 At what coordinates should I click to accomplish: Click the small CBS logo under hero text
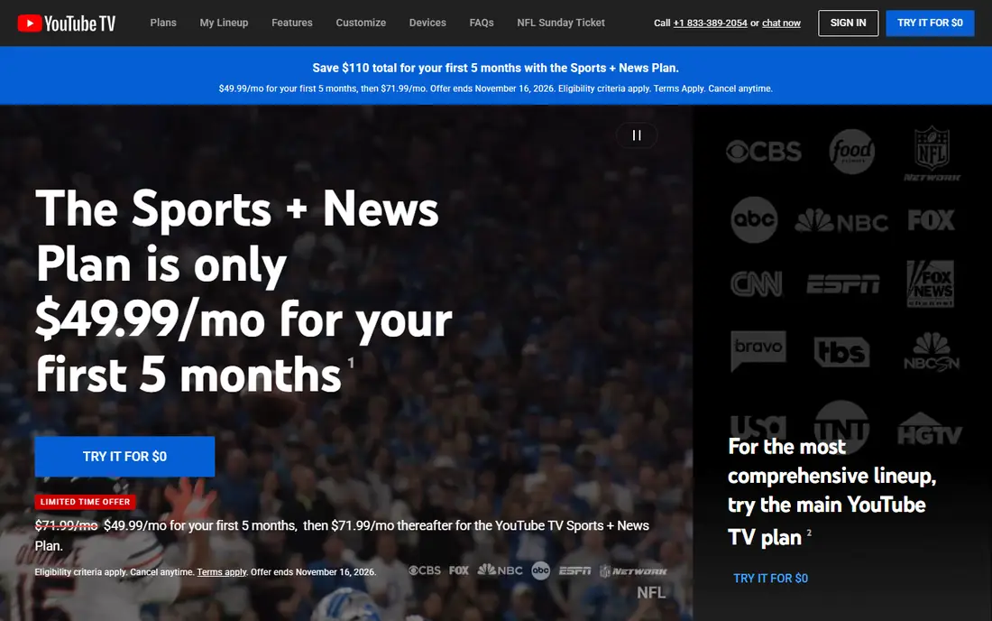425,570
